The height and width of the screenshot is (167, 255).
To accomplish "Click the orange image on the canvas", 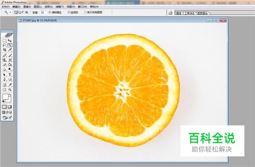I will (x=123, y=91).
